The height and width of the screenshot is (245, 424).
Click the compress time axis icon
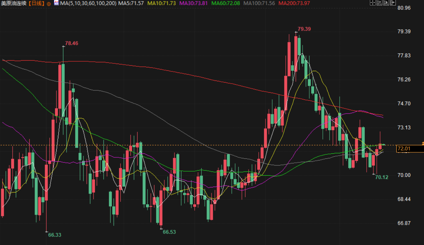coord(380,2)
